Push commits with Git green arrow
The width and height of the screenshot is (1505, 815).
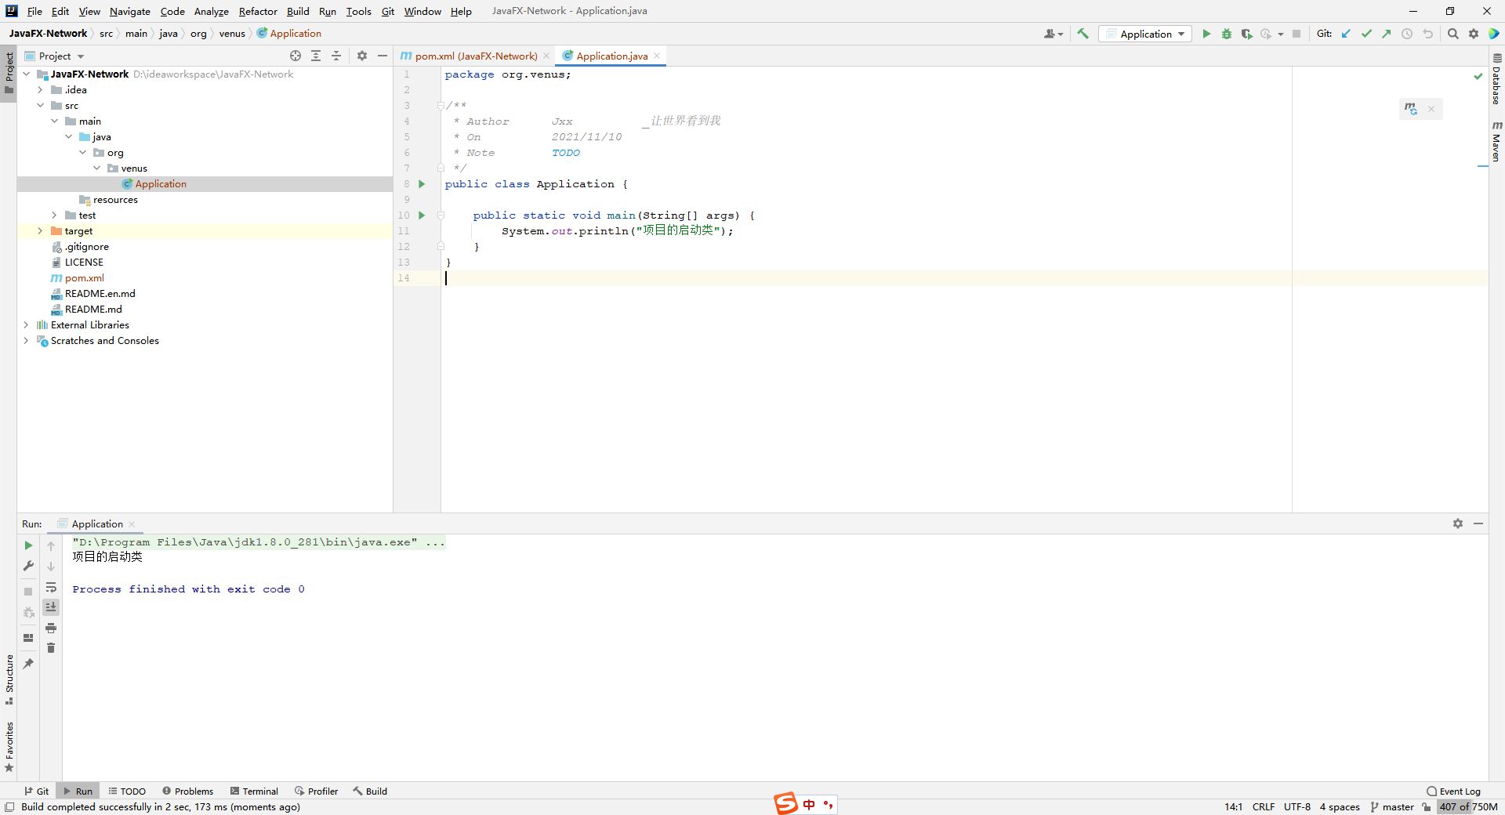1387,34
